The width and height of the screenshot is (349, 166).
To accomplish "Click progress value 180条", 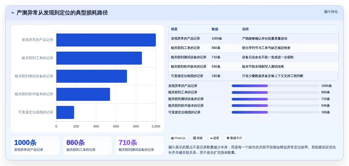I will pos(326,112).
